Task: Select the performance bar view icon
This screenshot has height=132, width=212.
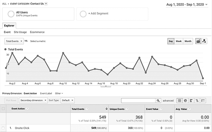Action: pos(191,101)
